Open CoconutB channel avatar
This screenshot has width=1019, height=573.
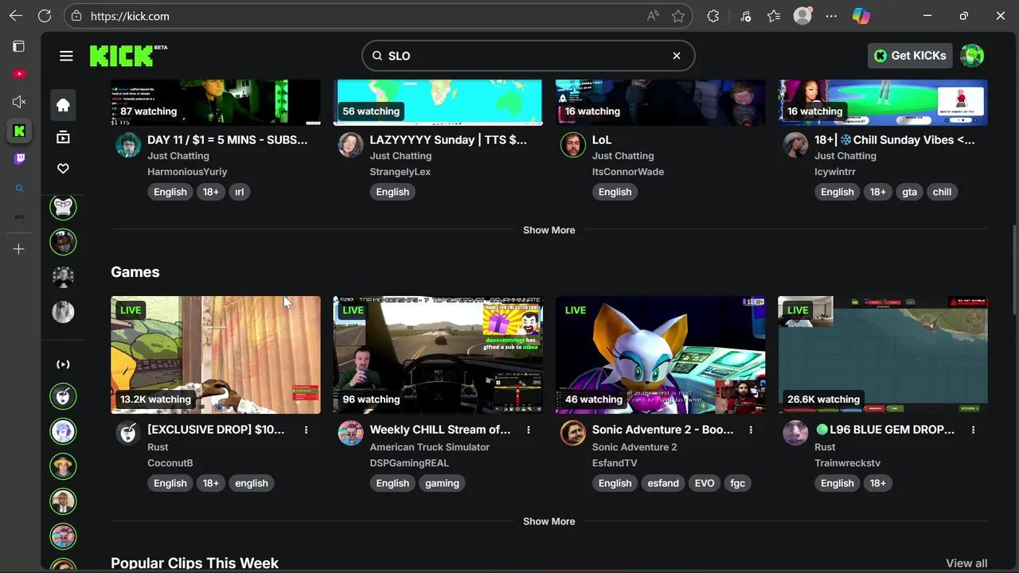[128, 433]
